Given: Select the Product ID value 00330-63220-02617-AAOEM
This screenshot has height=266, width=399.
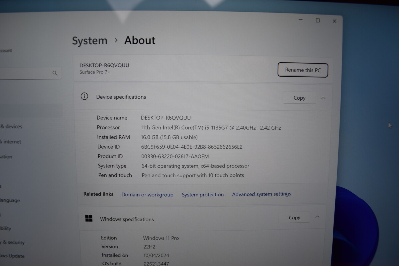Looking at the screenshot, I should [x=175, y=156].
